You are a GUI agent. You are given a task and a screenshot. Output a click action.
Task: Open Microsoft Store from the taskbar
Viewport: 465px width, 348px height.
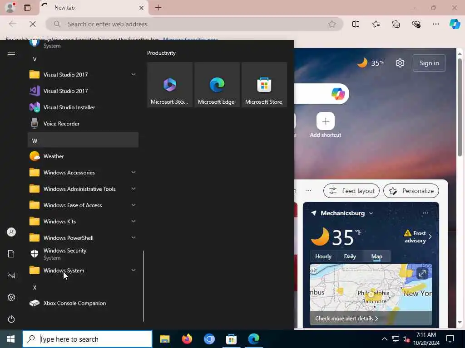pyautogui.click(x=231, y=339)
